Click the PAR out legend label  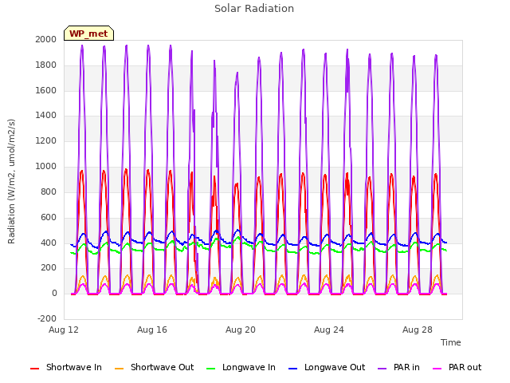coord(465,367)
